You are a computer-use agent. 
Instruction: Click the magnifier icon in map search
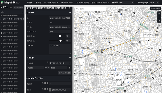[77, 9]
